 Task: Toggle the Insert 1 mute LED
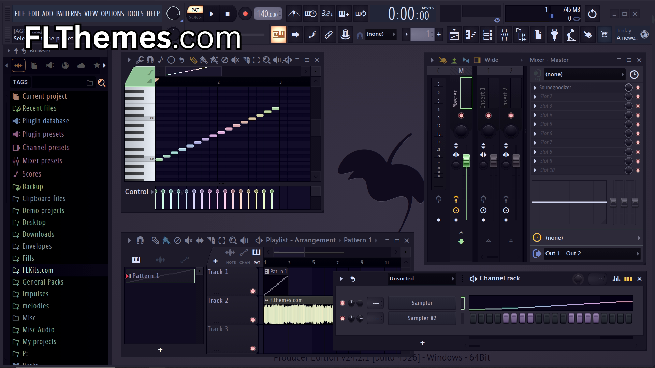(489, 116)
